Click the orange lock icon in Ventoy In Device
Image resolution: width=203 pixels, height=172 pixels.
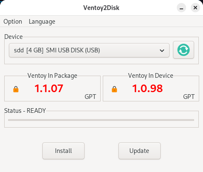pos(114,89)
